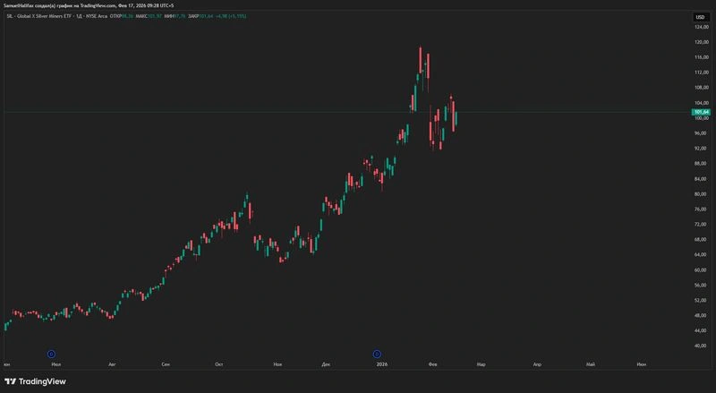
Task: Click the 40,00 price axis label
Action: pyautogui.click(x=702, y=346)
